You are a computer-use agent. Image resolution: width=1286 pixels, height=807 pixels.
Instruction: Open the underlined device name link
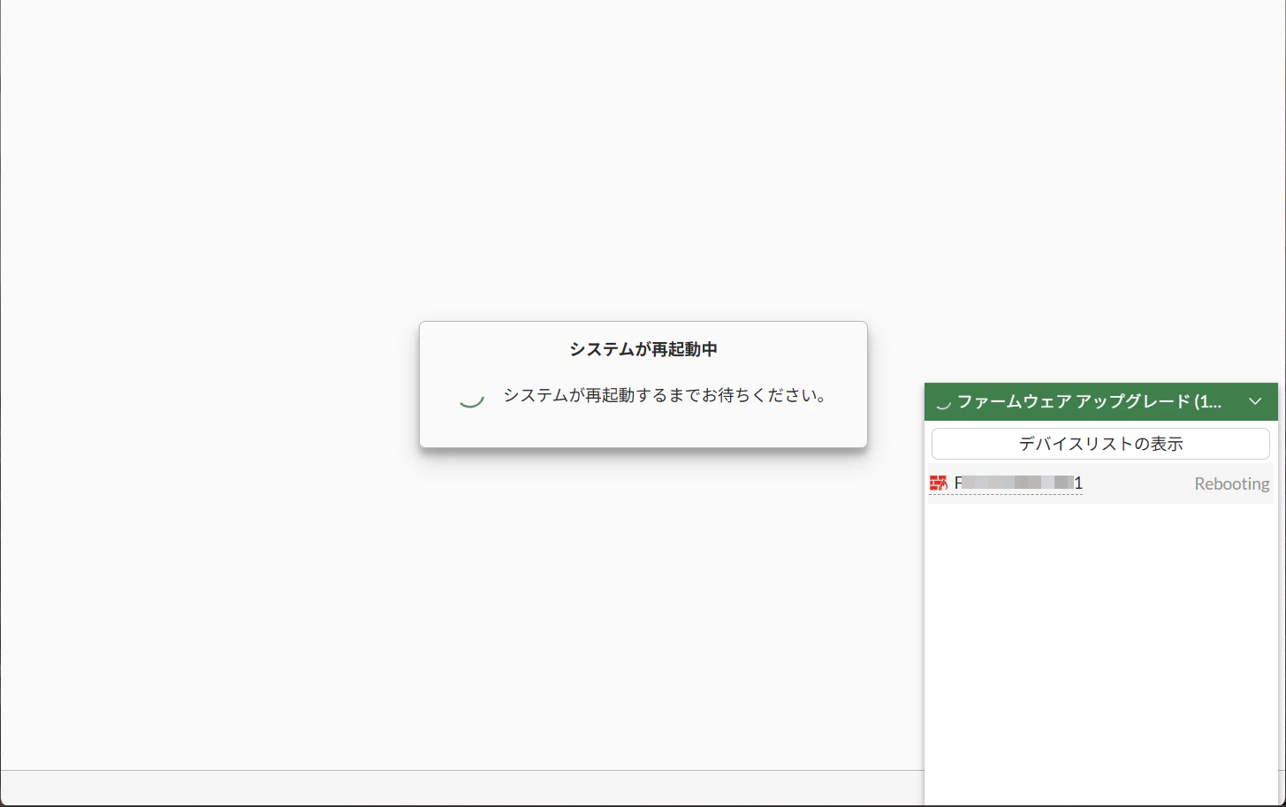pyautogui.click(x=1016, y=483)
